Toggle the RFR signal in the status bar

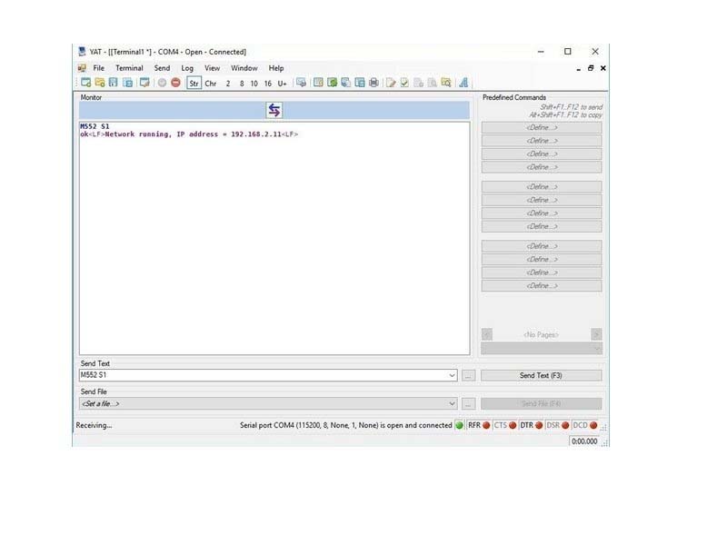(x=488, y=425)
